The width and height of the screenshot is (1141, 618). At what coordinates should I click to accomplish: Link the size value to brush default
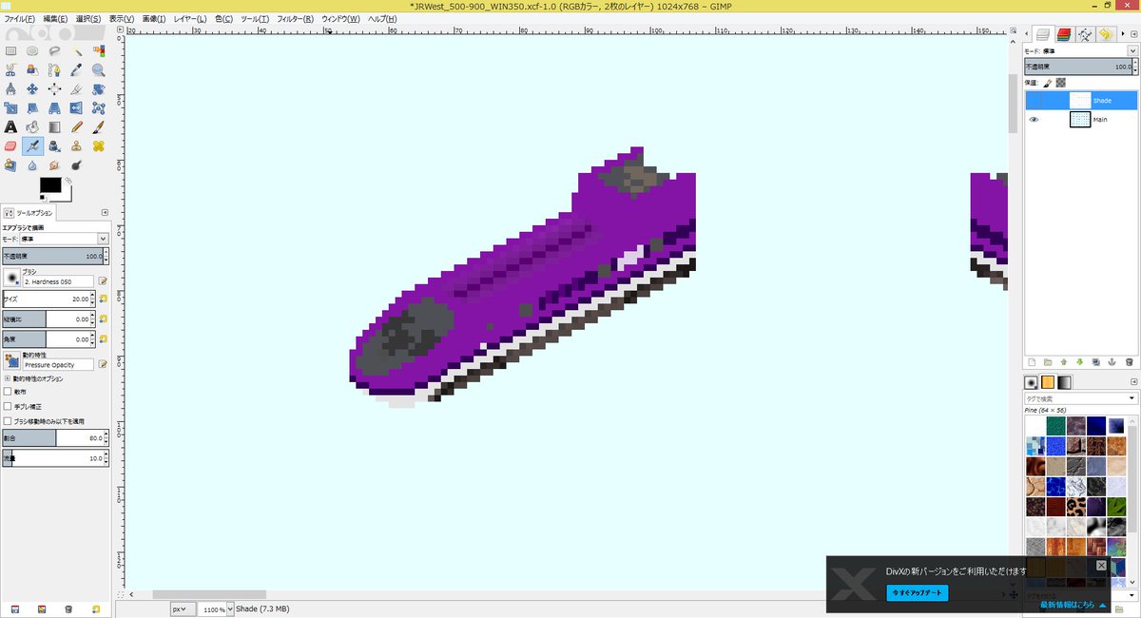103,299
